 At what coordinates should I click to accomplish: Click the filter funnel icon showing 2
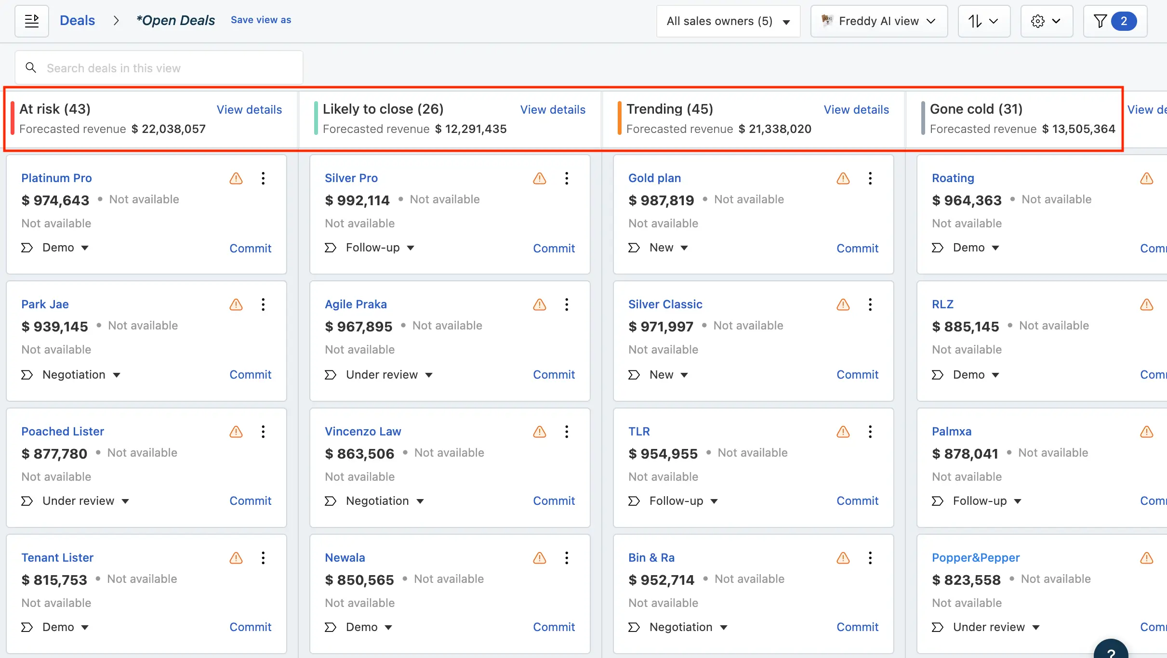pyautogui.click(x=1114, y=21)
